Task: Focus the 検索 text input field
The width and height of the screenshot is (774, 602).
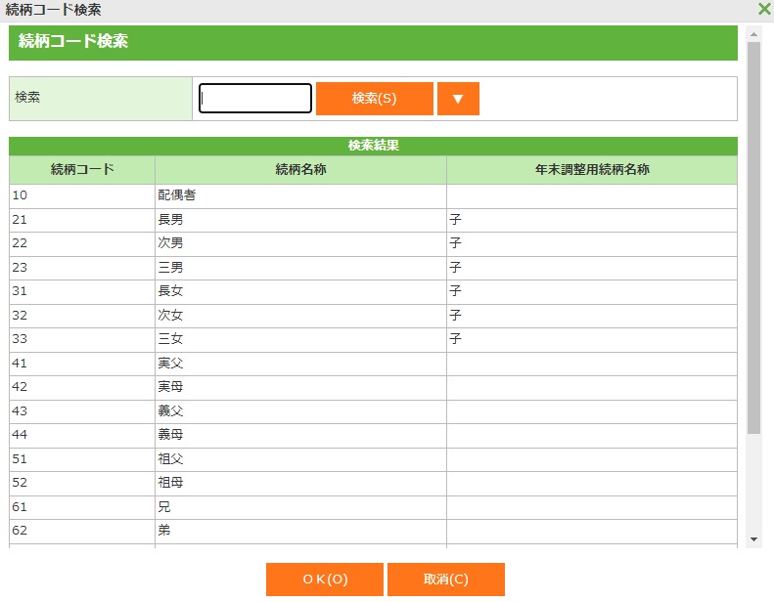Action: coord(255,98)
